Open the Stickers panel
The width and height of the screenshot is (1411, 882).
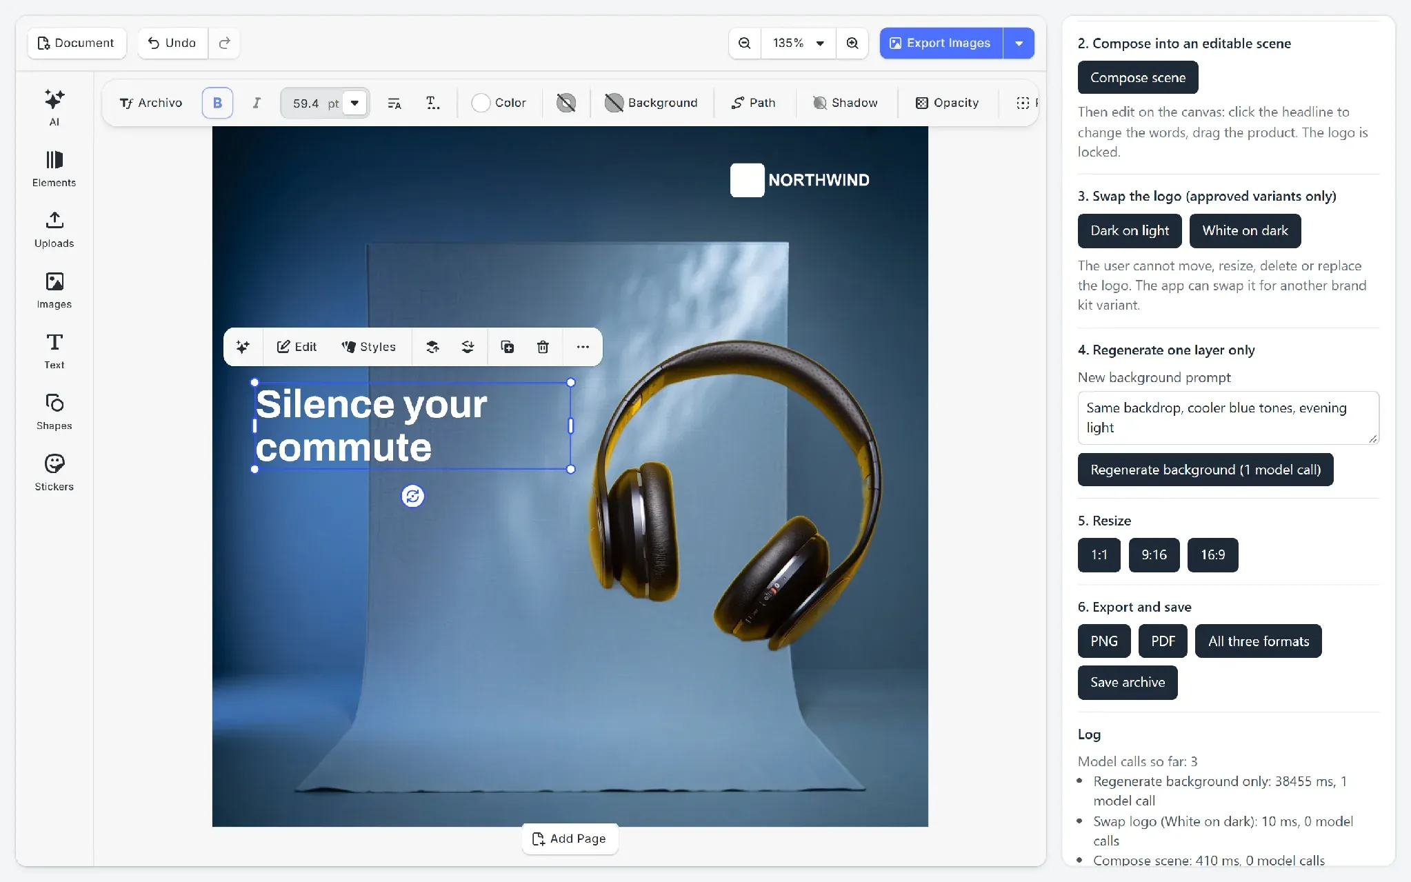coord(54,472)
